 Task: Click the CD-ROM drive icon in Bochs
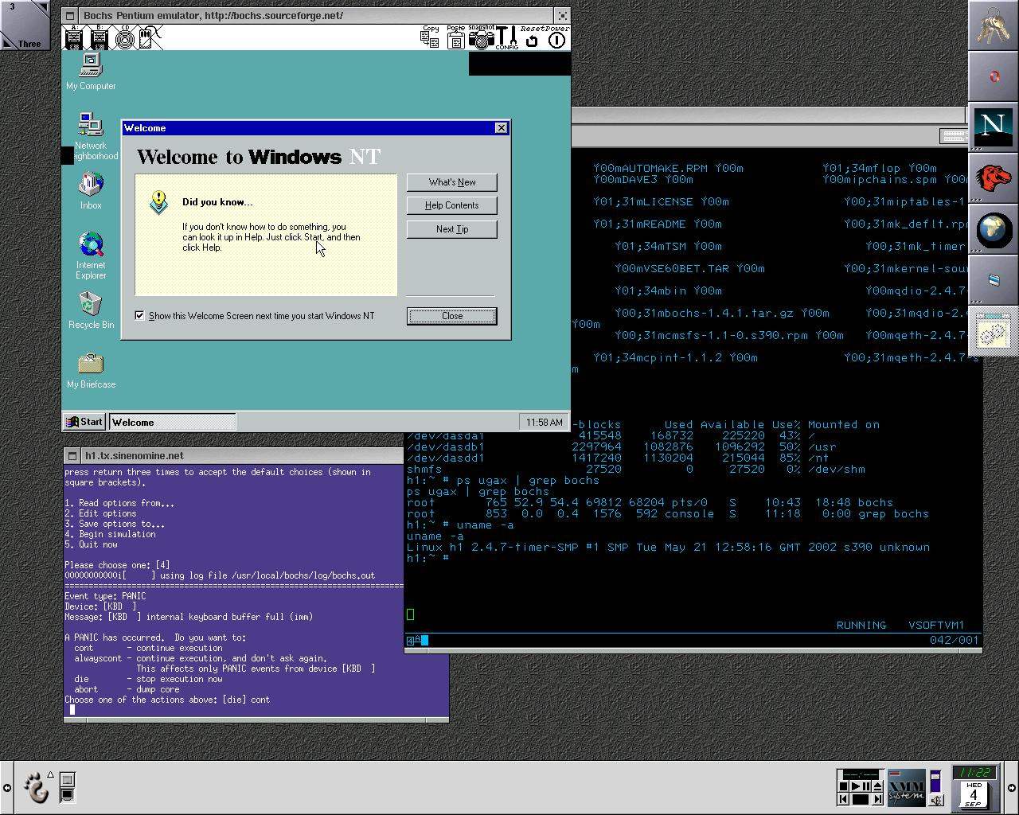tap(124, 37)
